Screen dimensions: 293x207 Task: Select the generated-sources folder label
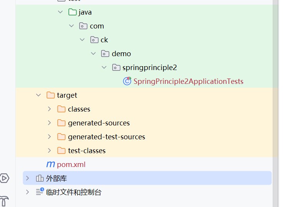coord(99,123)
